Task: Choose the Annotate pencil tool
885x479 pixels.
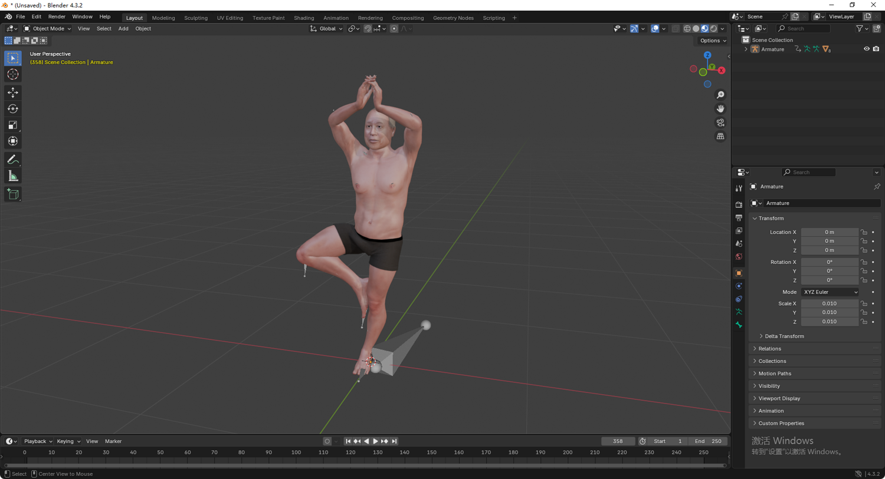Action: (x=13, y=160)
